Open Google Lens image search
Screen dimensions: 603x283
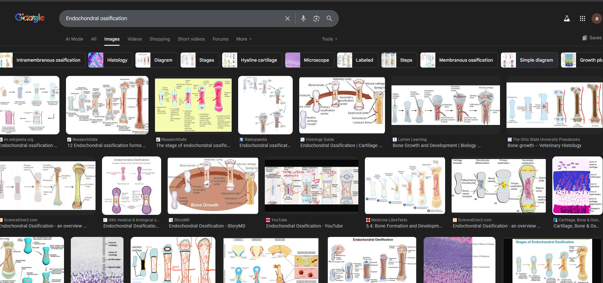click(x=316, y=18)
